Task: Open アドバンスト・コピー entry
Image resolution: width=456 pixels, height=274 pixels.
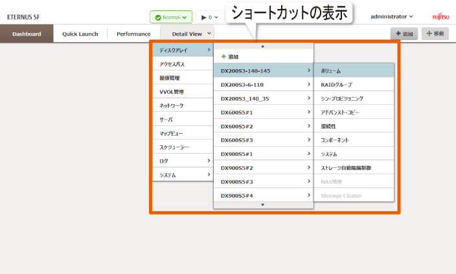Action: (354, 112)
